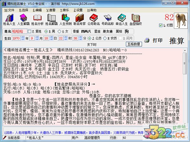Click the hour field showing 22
Viewport: 190px width, 142px height.
click(x=61, y=38)
